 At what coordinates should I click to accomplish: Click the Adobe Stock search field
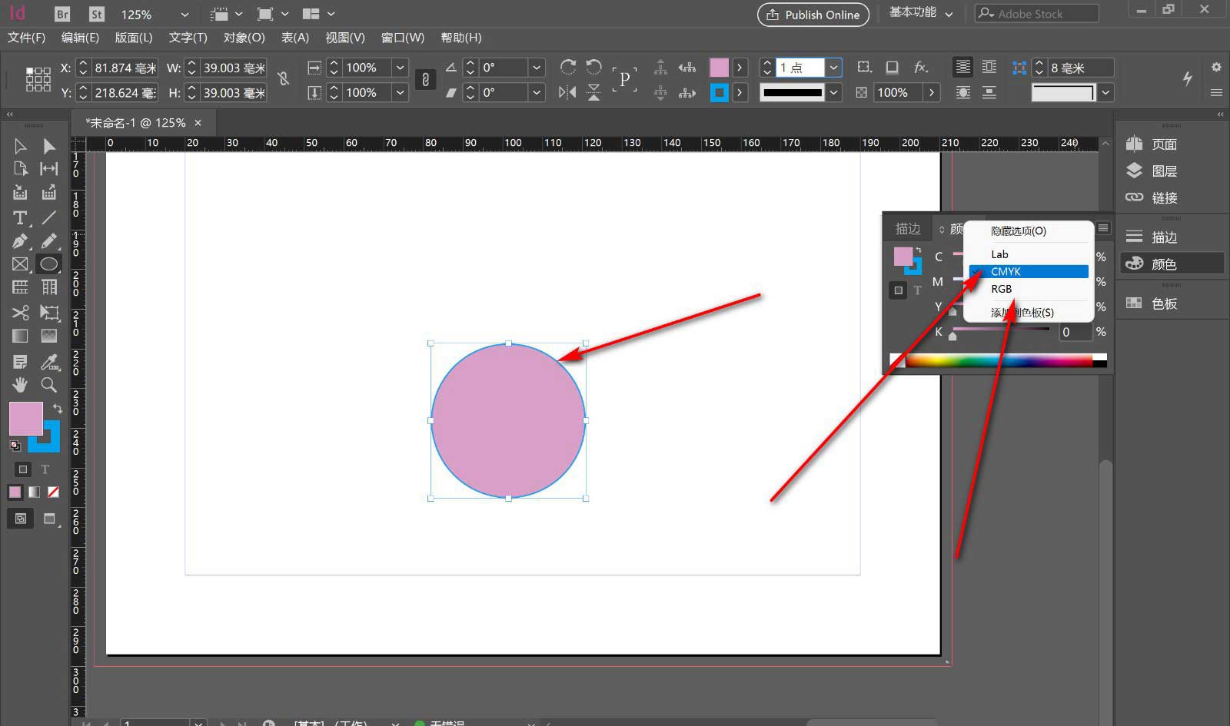coord(1037,14)
